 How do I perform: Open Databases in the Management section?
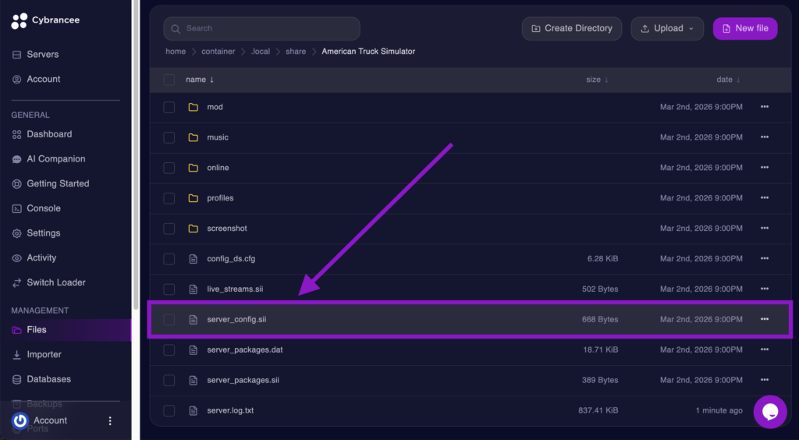(x=48, y=379)
